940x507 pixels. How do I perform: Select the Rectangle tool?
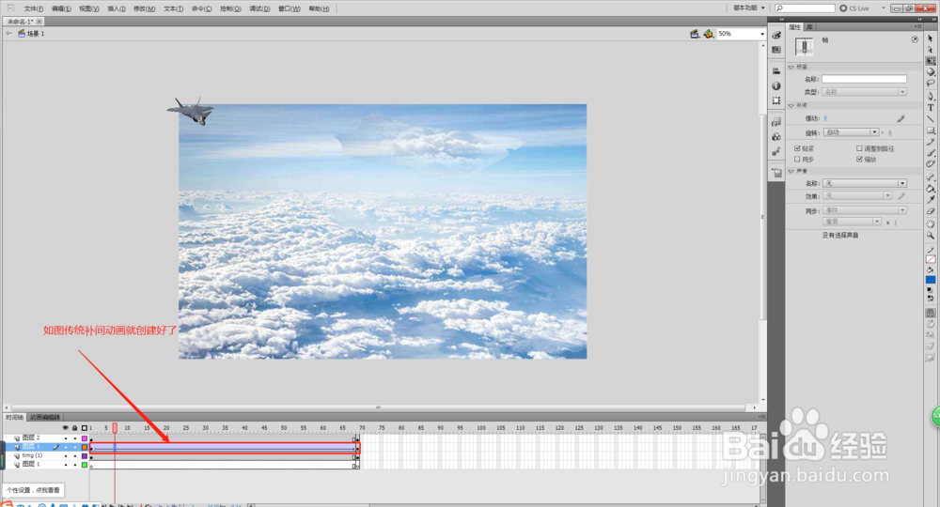pyautogui.click(x=931, y=130)
